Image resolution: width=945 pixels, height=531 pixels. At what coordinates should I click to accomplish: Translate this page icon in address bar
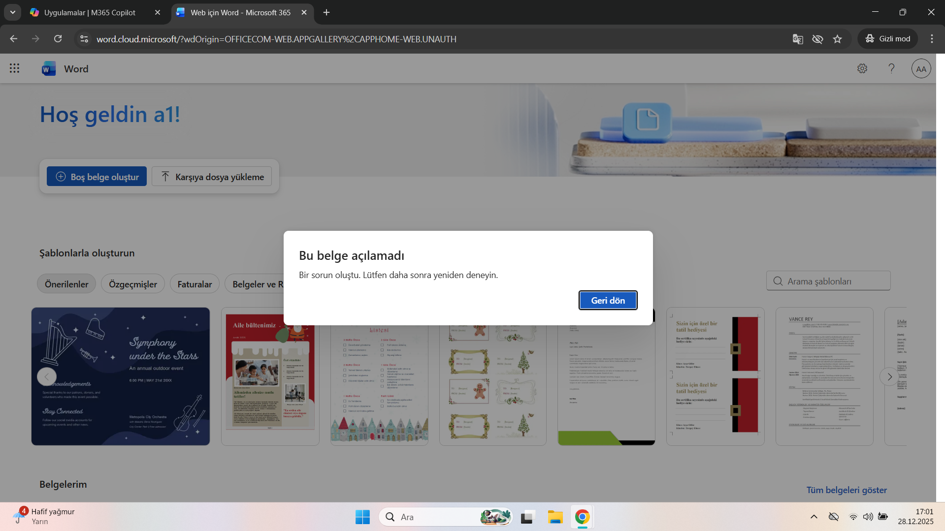(798, 39)
